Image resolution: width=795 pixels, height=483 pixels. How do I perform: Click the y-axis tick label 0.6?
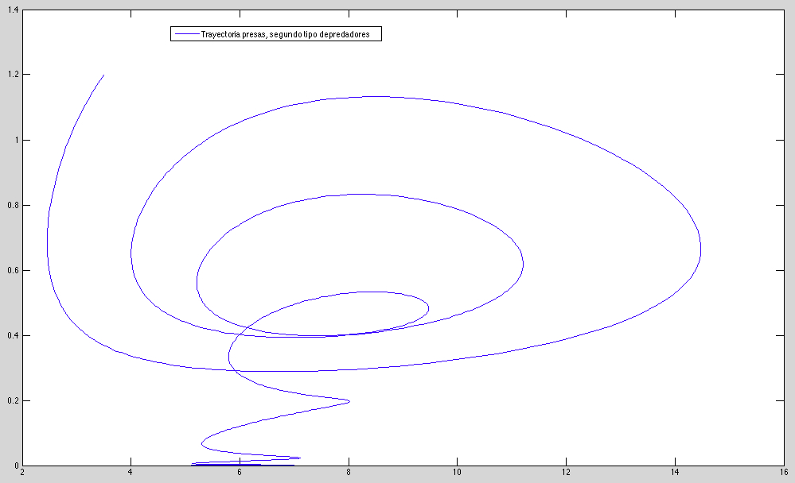[x=11, y=271]
